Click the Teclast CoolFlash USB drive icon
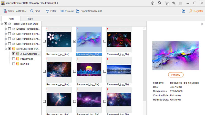The width and height of the screenshot is (205, 115). click(x=9, y=24)
